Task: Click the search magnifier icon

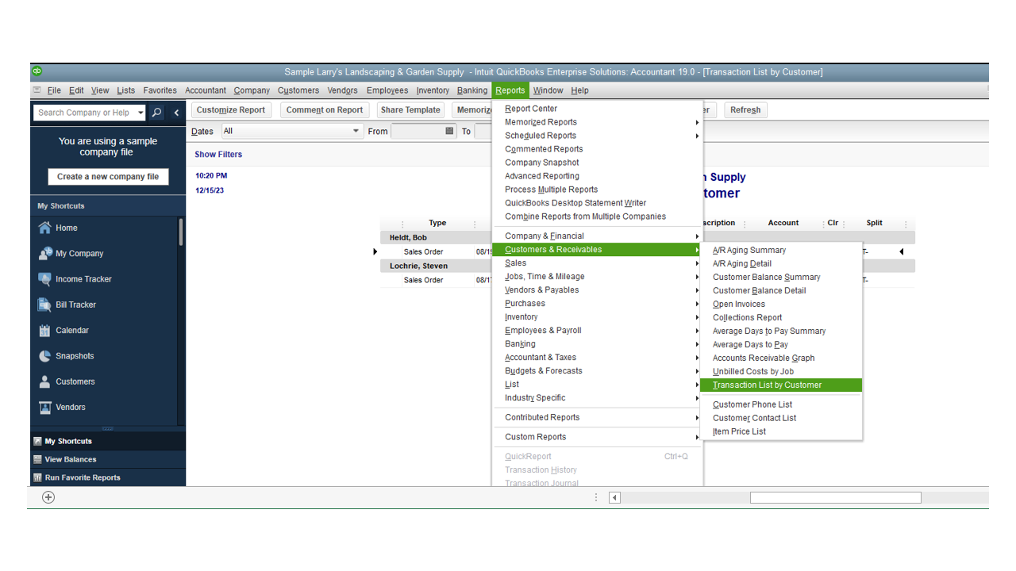Action: [157, 113]
